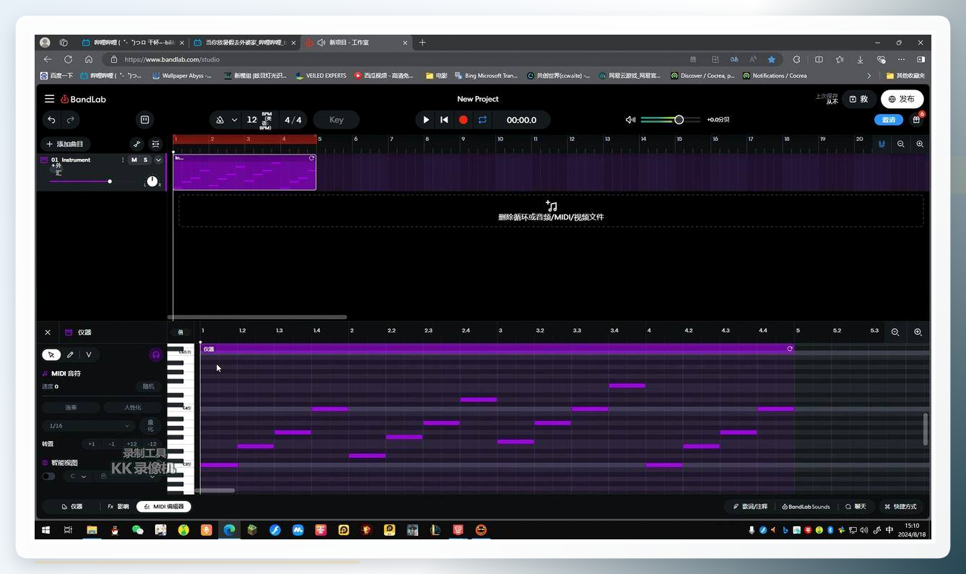Screen dimensions: 966x574
Task: Zoom in the main timeline
Action: pos(920,144)
